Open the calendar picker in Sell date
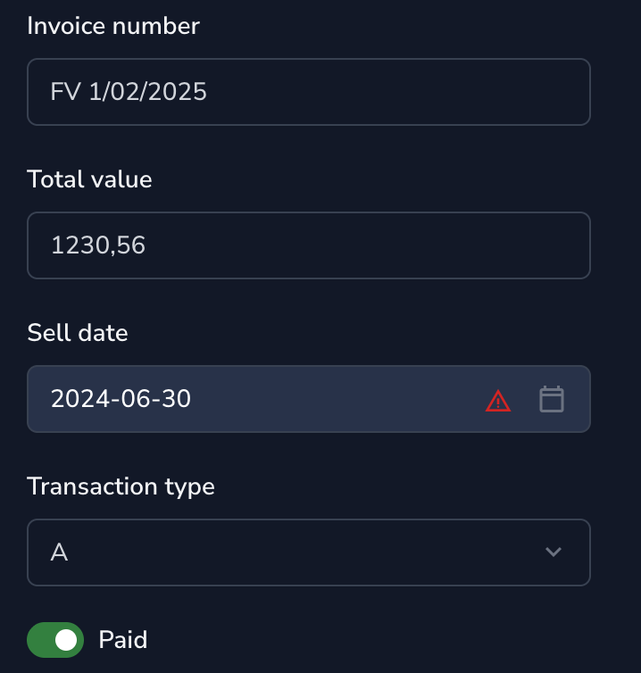 click(551, 399)
